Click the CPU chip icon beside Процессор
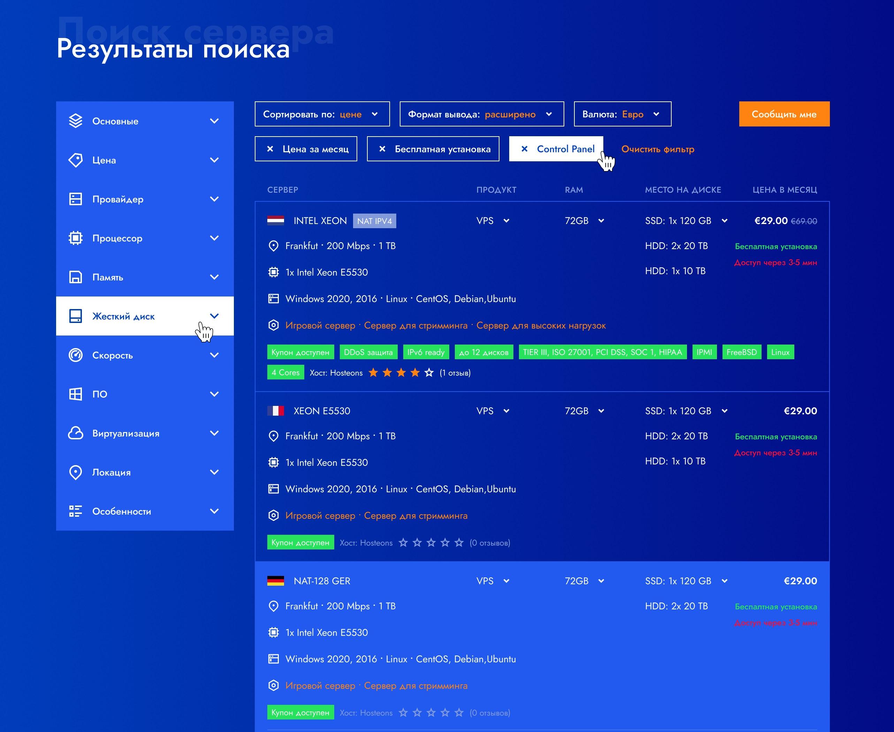Image resolution: width=894 pixels, height=732 pixels. [x=76, y=238]
